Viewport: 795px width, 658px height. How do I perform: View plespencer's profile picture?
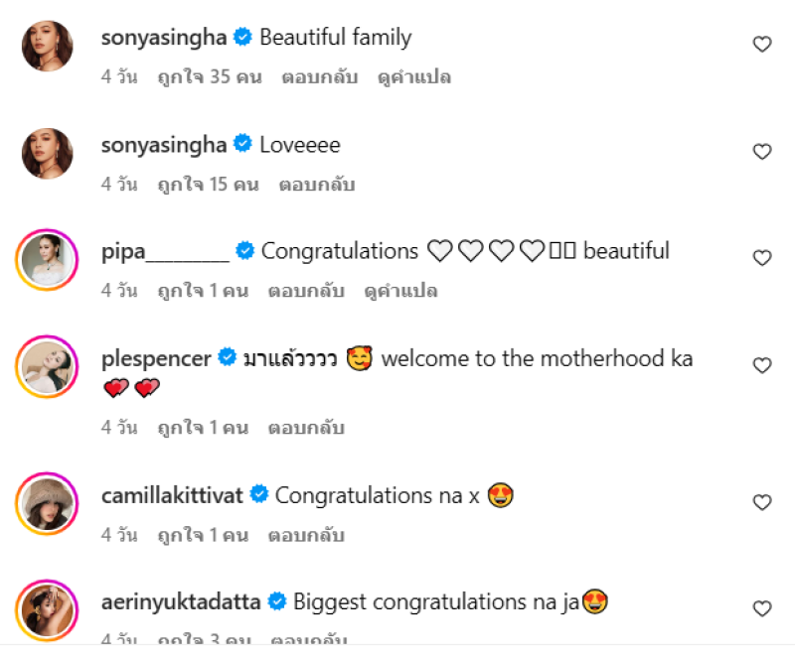click(x=47, y=367)
